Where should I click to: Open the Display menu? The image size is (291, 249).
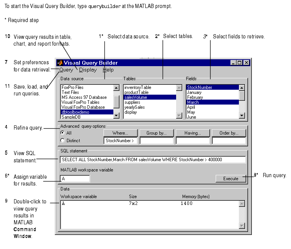[88, 70]
